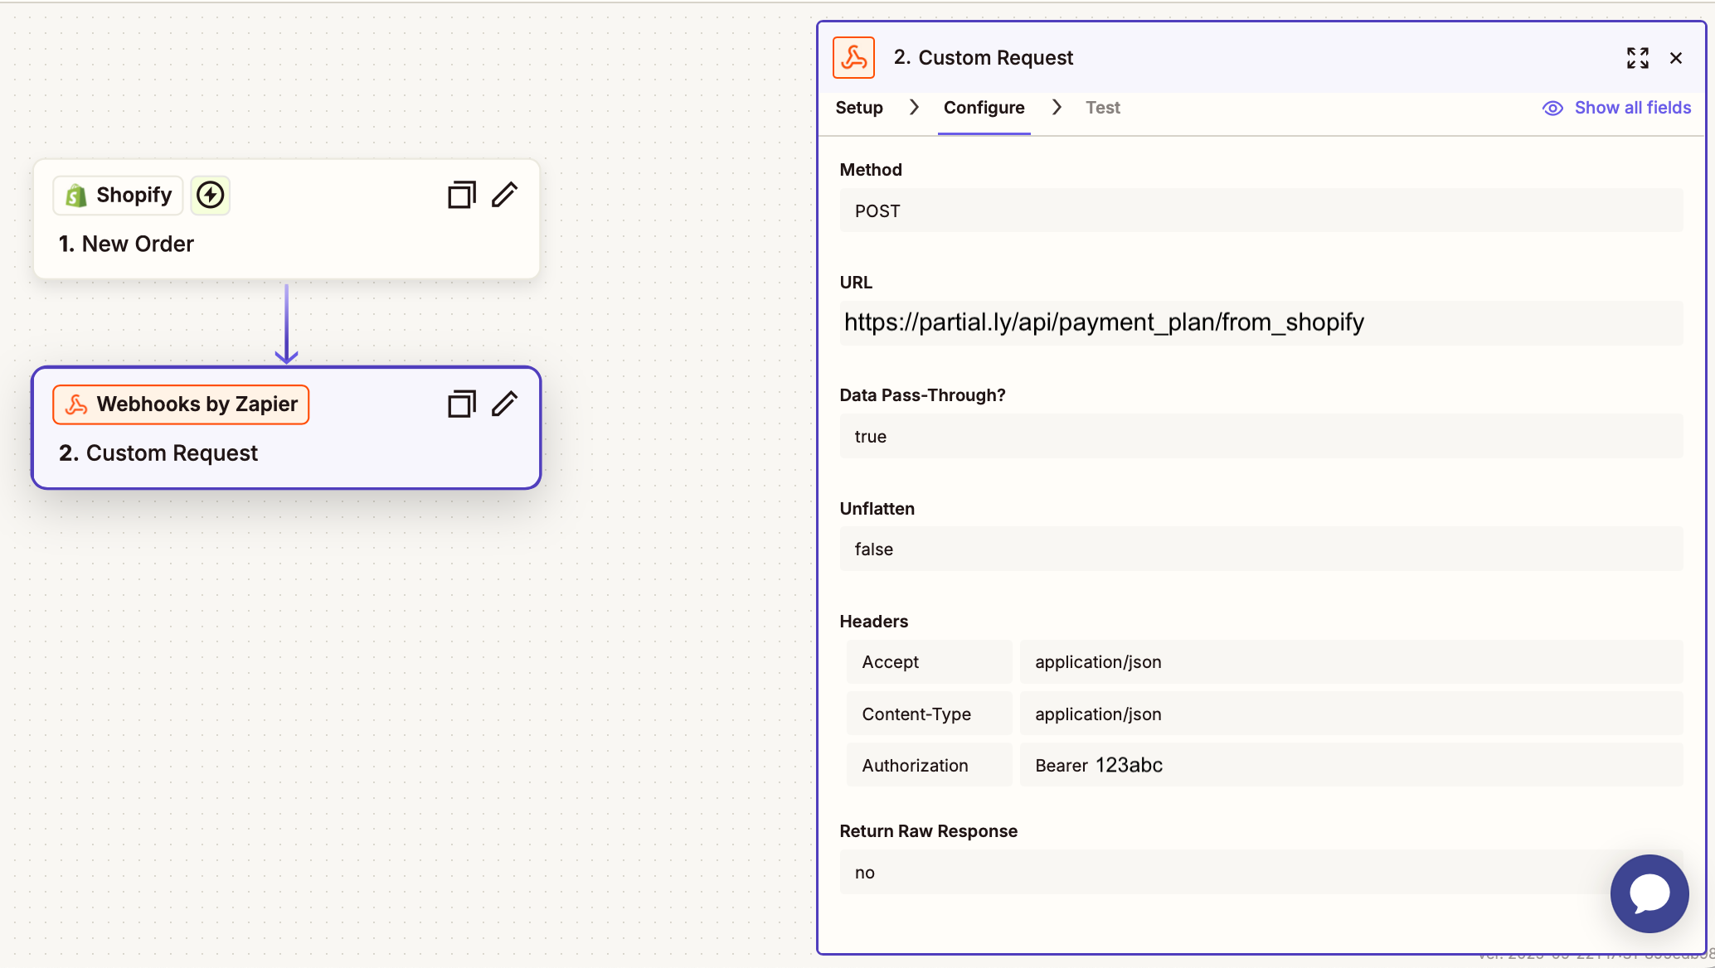Screen dimensions: 1715x968
Task: Switch to the Test tab
Action: [1103, 107]
